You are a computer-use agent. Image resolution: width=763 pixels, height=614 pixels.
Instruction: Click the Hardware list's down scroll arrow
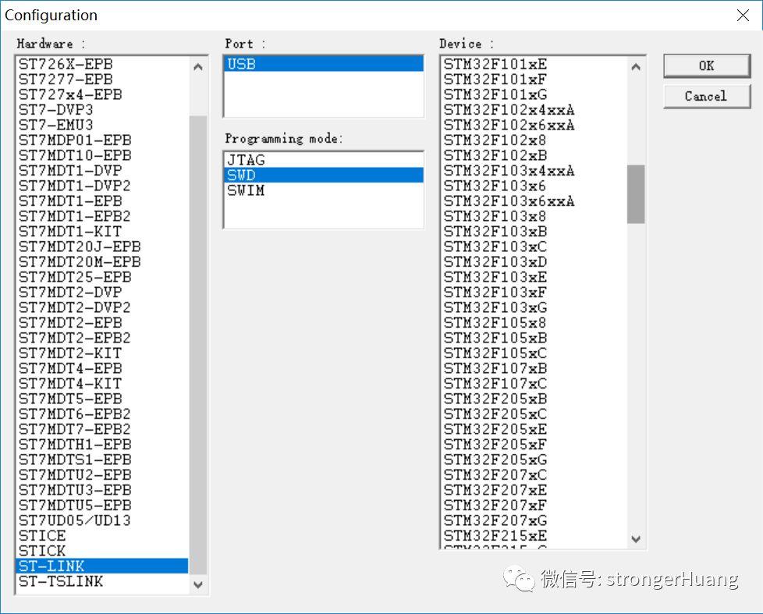point(198,584)
